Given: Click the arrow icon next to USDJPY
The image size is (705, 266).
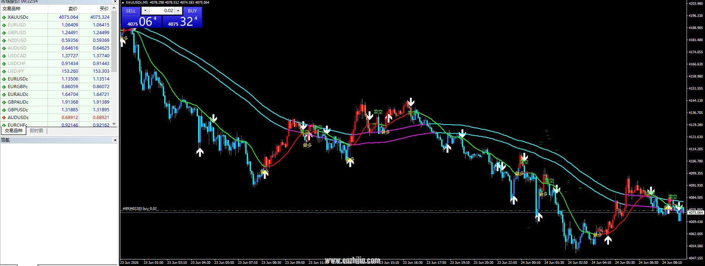Looking at the screenshot, I should tap(4, 71).
